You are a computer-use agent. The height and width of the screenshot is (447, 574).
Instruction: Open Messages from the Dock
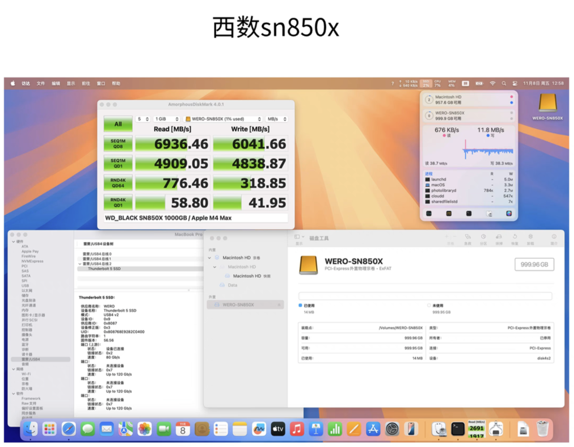click(x=88, y=429)
